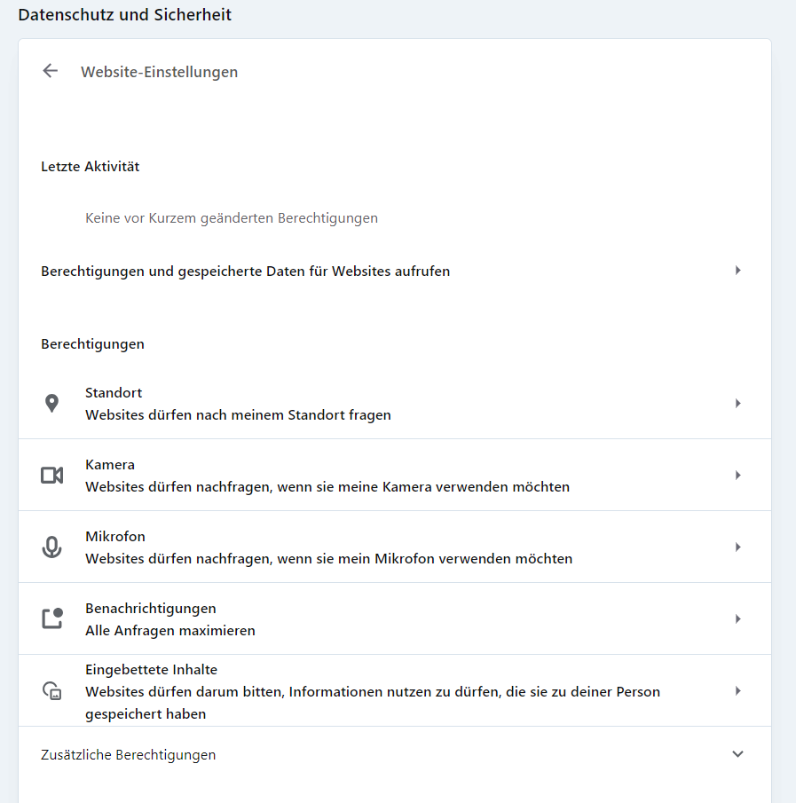Click the Mikrofon microphone icon
Viewport: 796px width, 803px height.
point(51,547)
